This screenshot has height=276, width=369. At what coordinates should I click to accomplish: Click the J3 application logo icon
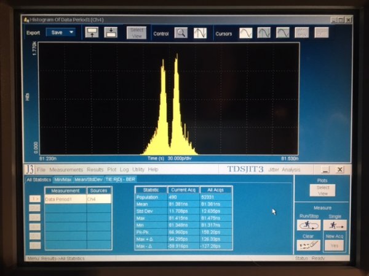click(30, 169)
